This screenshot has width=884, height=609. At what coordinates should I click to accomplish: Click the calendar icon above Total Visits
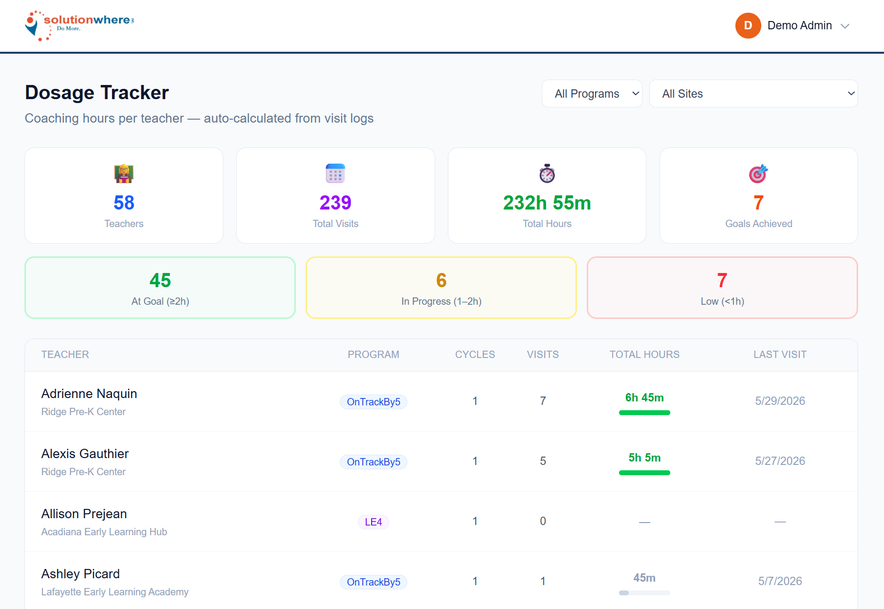(335, 173)
